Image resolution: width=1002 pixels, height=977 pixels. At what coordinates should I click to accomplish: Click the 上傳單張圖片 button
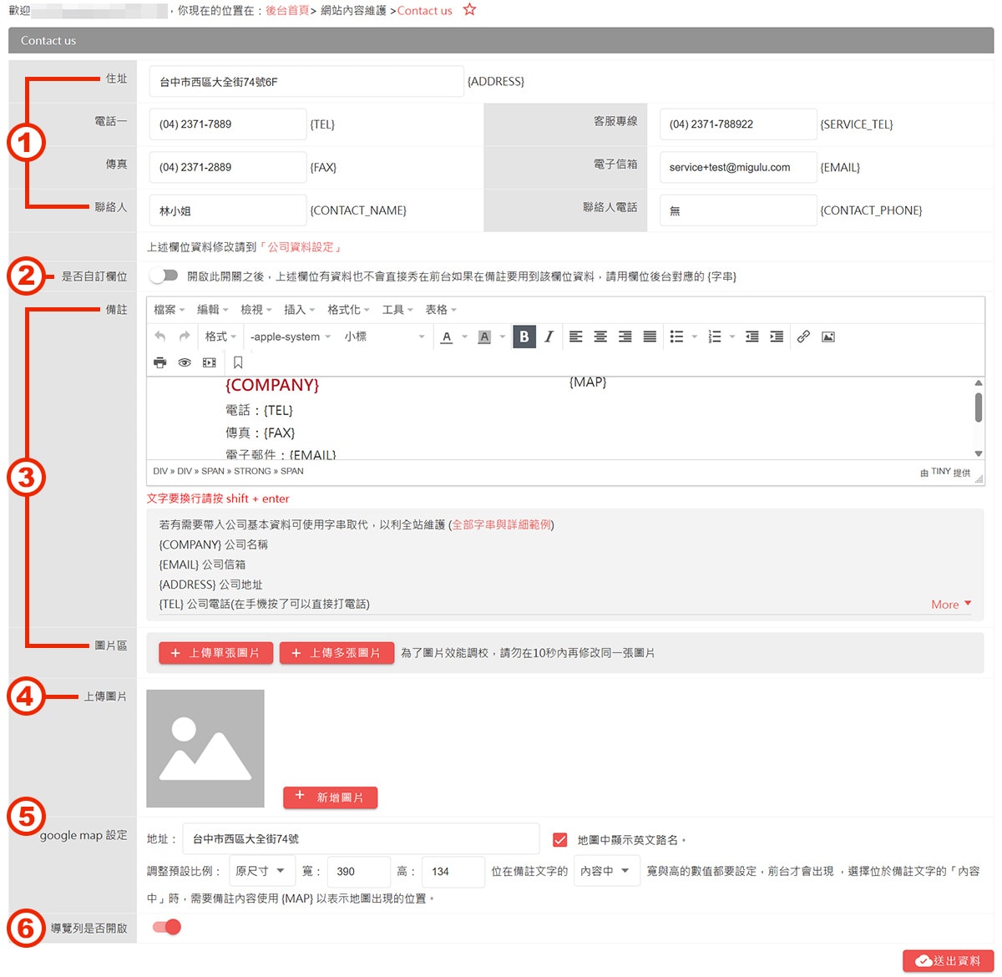coord(215,653)
